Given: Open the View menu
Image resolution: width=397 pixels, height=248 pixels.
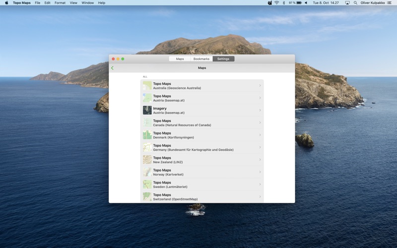Looking at the screenshot, I should 73,3.
